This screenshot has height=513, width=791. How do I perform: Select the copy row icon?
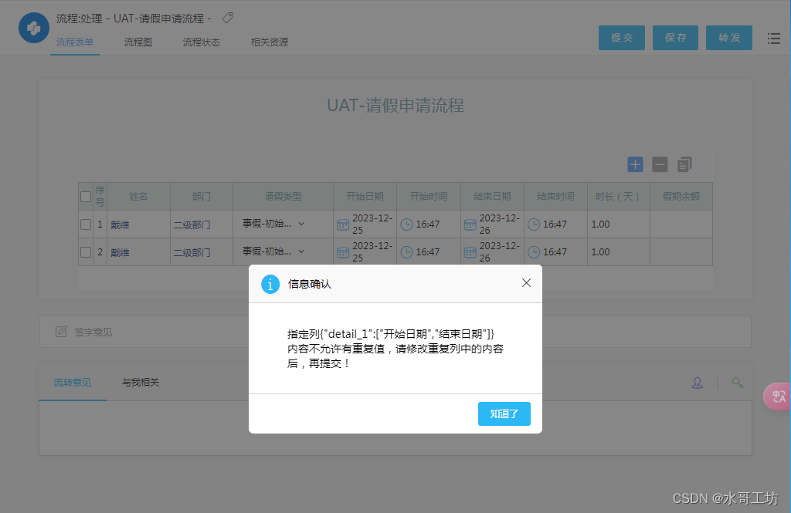pos(684,164)
